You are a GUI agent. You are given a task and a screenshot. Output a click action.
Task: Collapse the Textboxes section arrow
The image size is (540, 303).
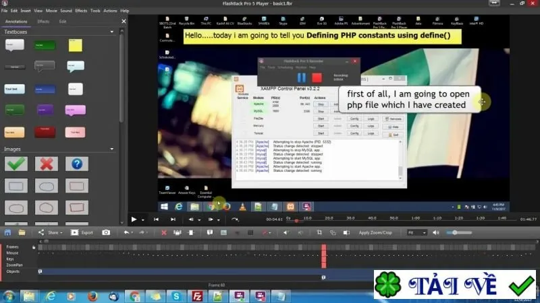(111, 32)
